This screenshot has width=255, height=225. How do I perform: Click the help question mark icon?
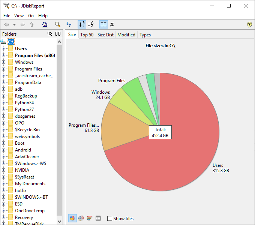(x=249, y=25)
